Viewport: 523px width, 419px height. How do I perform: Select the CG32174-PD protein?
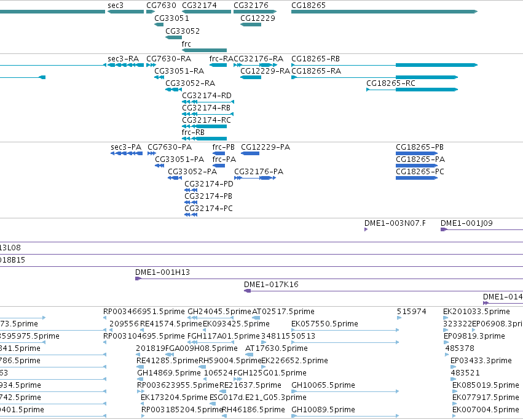(x=191, y=190)
